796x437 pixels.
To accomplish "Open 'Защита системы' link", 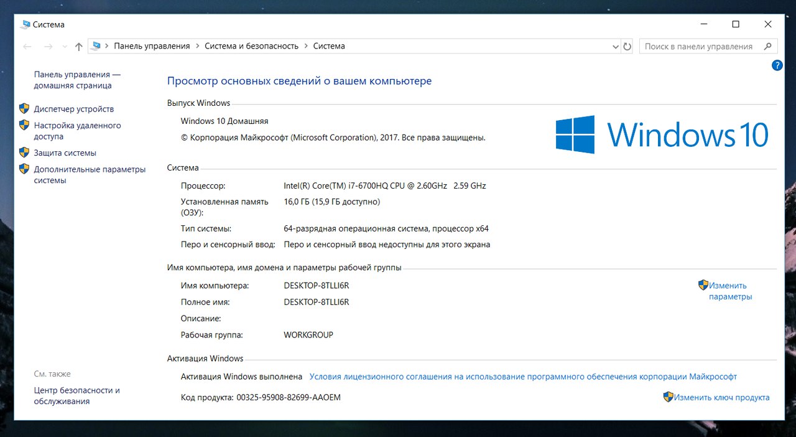I will 65,153.
